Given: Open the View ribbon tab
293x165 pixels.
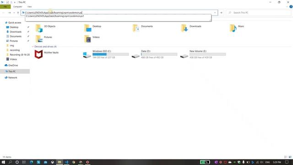Looking at the screenshot, I should click(29, 6).
